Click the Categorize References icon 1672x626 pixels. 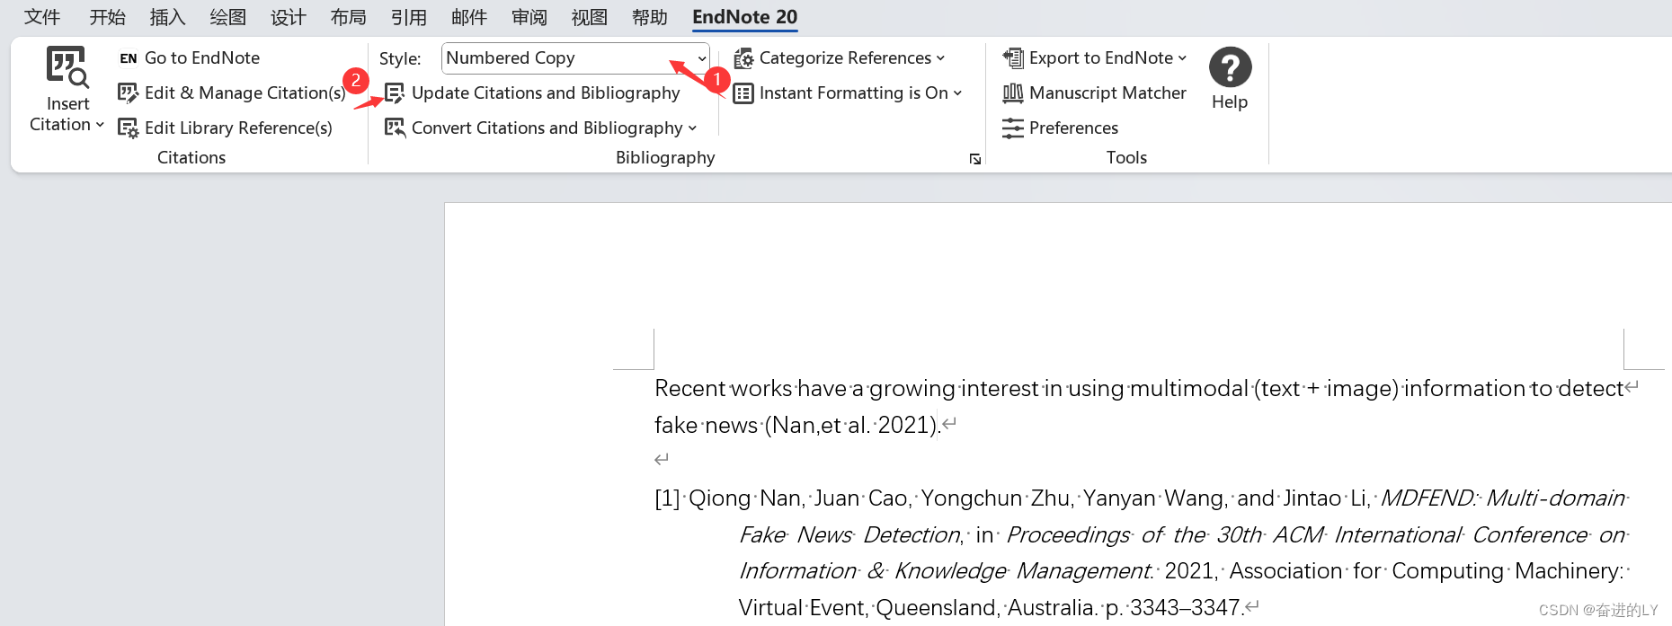(x=743, y=58)
